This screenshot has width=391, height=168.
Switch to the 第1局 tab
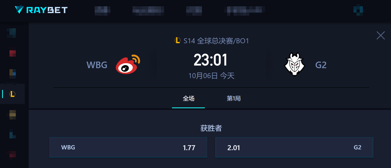click(x=233, y=99)
